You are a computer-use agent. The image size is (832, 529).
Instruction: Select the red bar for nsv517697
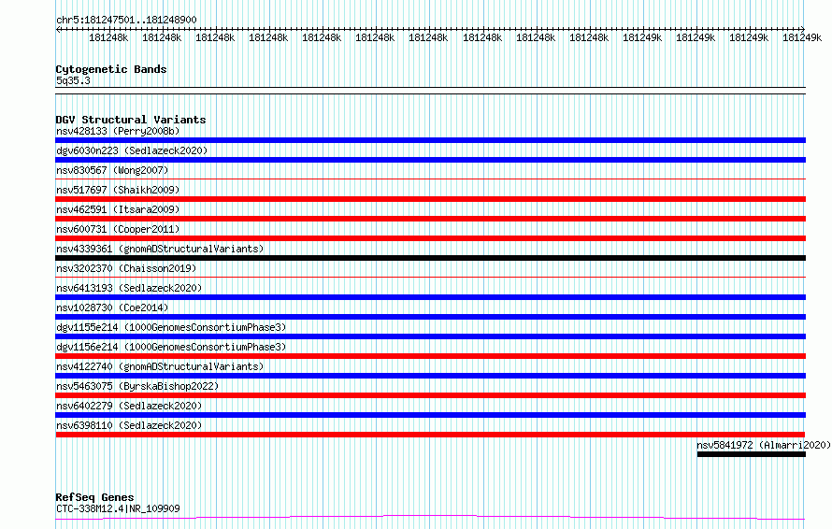coord(430,199)
